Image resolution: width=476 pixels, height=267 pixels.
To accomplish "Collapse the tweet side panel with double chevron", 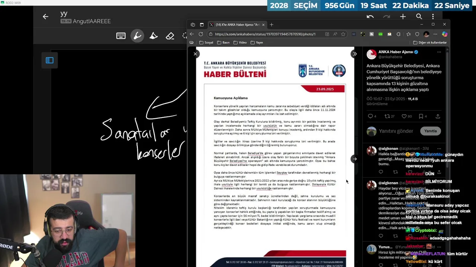I will (355, 54).
